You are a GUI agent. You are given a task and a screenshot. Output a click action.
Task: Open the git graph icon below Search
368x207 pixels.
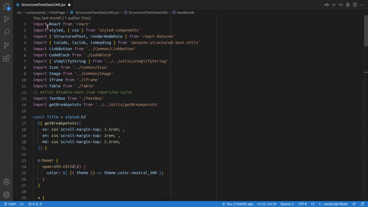(6, 45)
